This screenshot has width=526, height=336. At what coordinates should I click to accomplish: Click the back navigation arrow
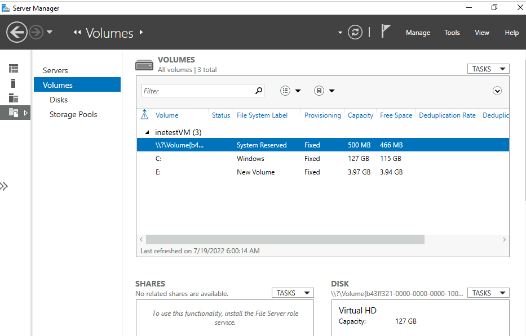click(17, 32)
